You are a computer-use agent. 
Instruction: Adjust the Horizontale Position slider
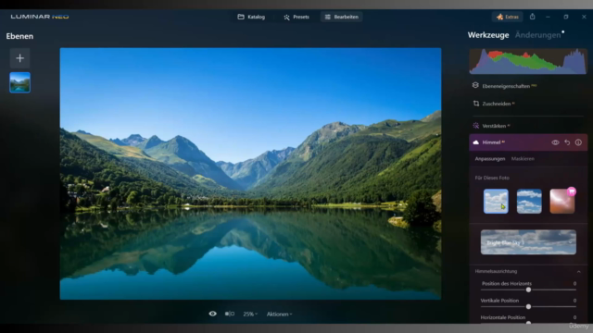[x=528, y=323]
